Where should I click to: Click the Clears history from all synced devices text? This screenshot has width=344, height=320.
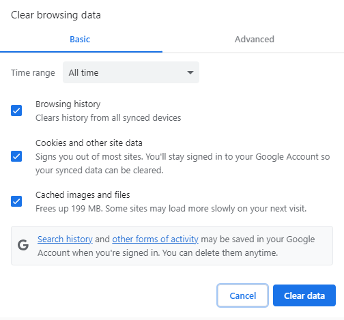tap(109, 118)
